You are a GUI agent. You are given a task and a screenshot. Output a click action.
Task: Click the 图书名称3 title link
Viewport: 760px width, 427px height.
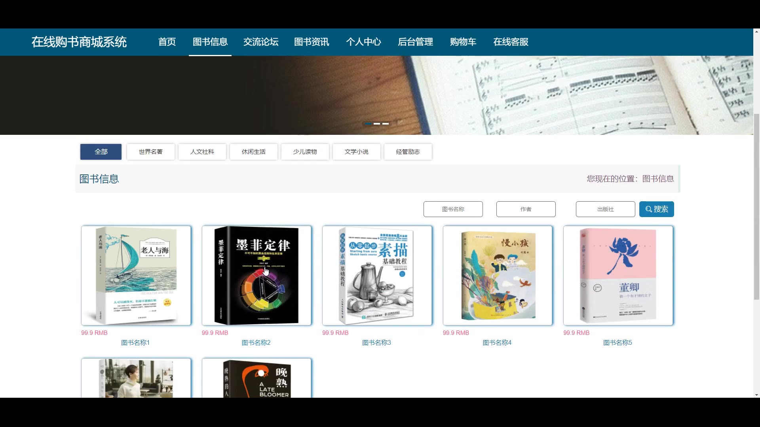[x=376, y=343]
